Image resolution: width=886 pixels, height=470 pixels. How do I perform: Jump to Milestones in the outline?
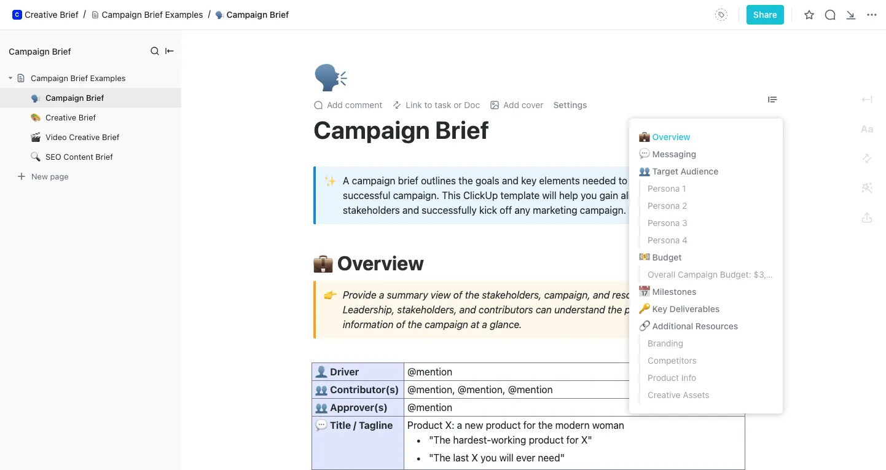tap(674, 292)
